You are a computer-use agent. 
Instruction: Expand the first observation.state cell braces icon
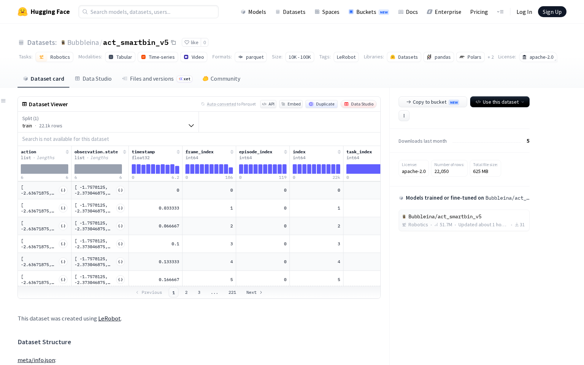click(x=120, y=190)
